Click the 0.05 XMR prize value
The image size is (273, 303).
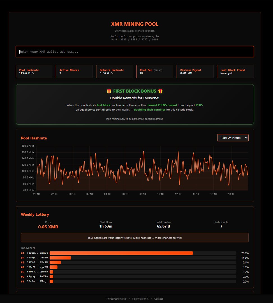48,227
